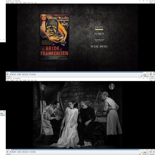
Task: Go to previous media in bottom VLC window
Action: (x=11, y=152)
